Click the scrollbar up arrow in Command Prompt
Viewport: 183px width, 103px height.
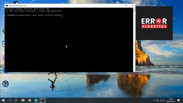tap(134, 9)
